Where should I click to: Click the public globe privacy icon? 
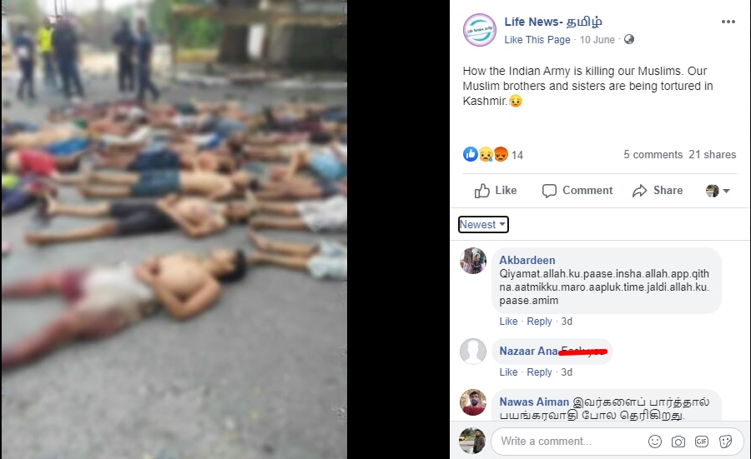(629, 40)
